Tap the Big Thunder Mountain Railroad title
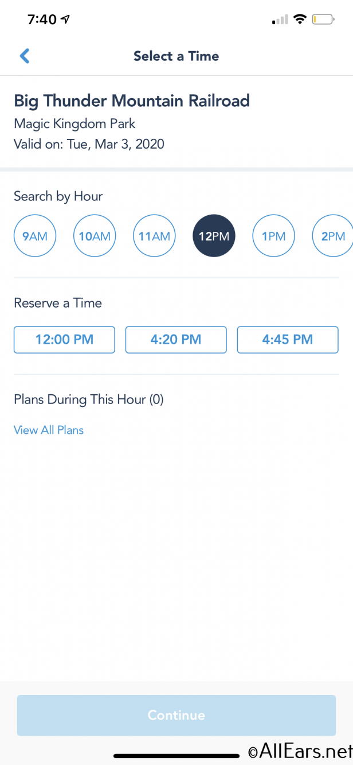This screenshot has height=765, width=353. click(x=132, y=101)
